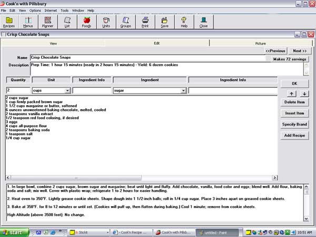Click the directions scroll up arrow
The width and height of the screenshot is (316, 237).
click(306, 187)
